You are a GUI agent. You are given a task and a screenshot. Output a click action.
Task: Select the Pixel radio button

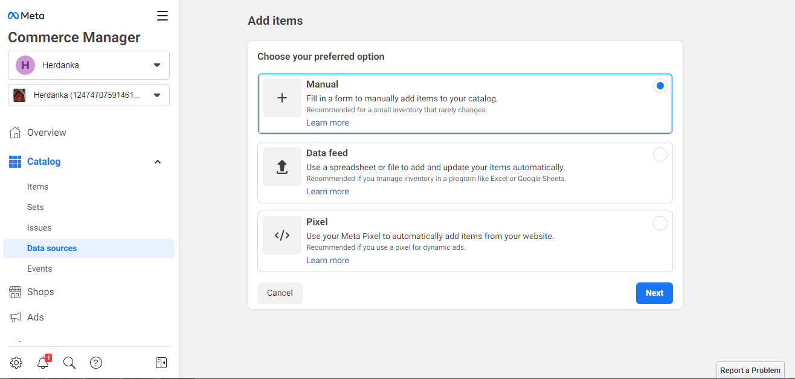coord(660,223)
